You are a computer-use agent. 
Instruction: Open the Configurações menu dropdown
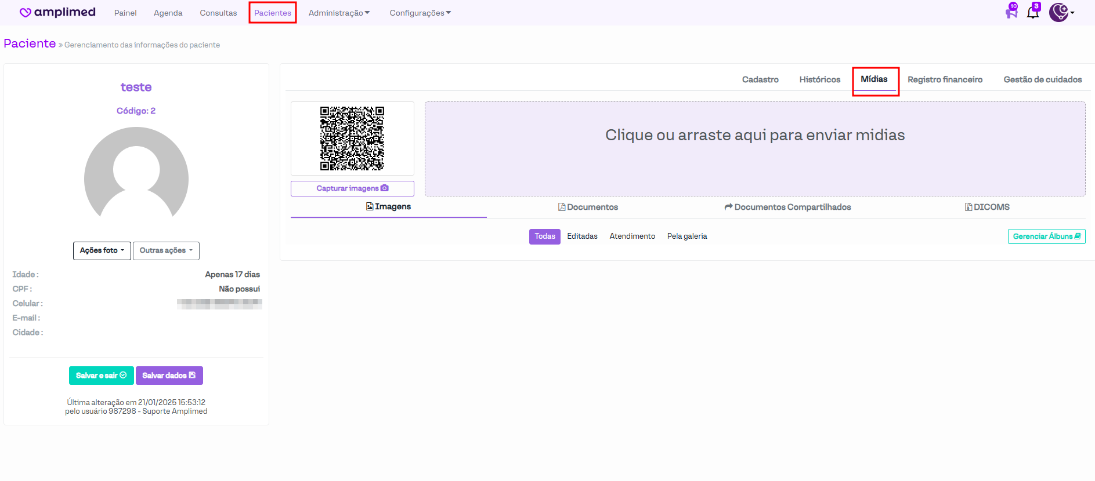pos(420,13)
